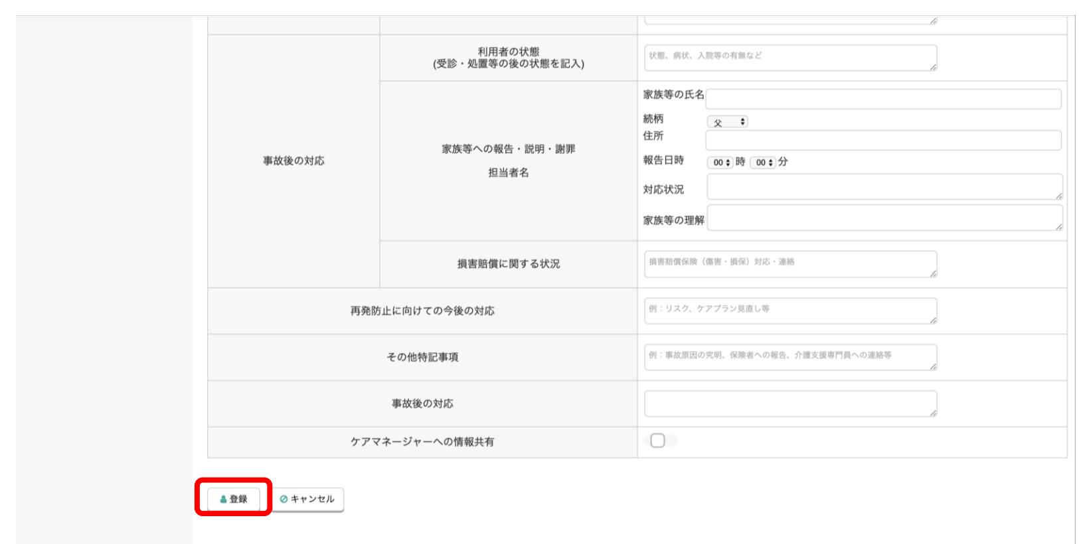Click the その他特記事項 text area

tap(790, 357)
